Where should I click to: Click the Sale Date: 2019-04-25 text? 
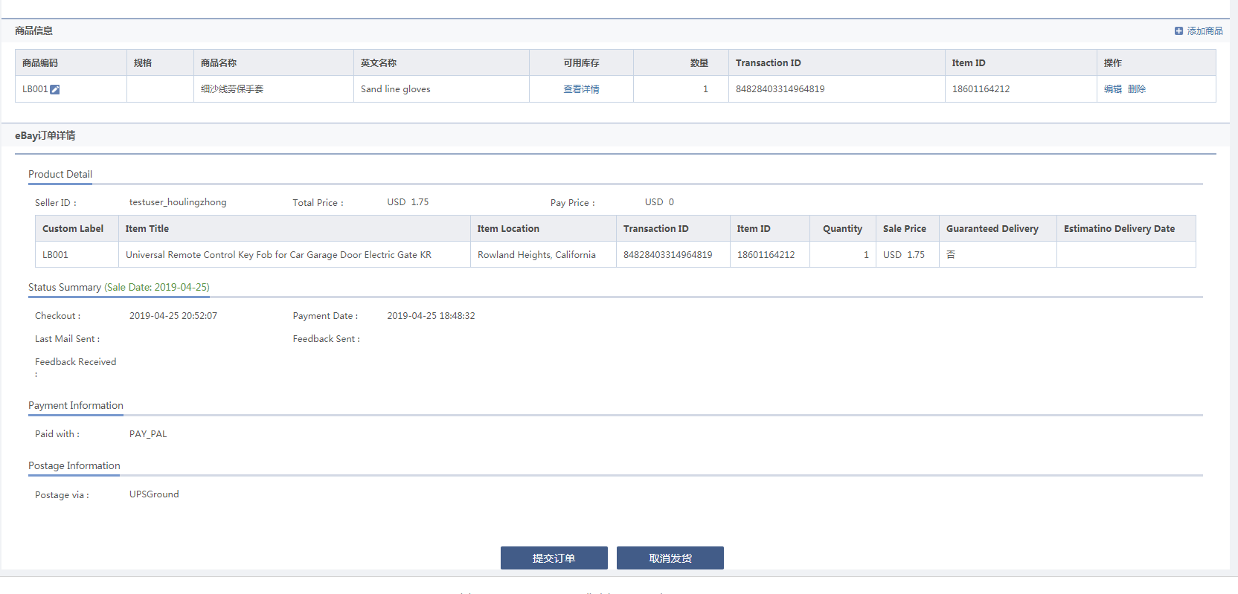[157, 287]
